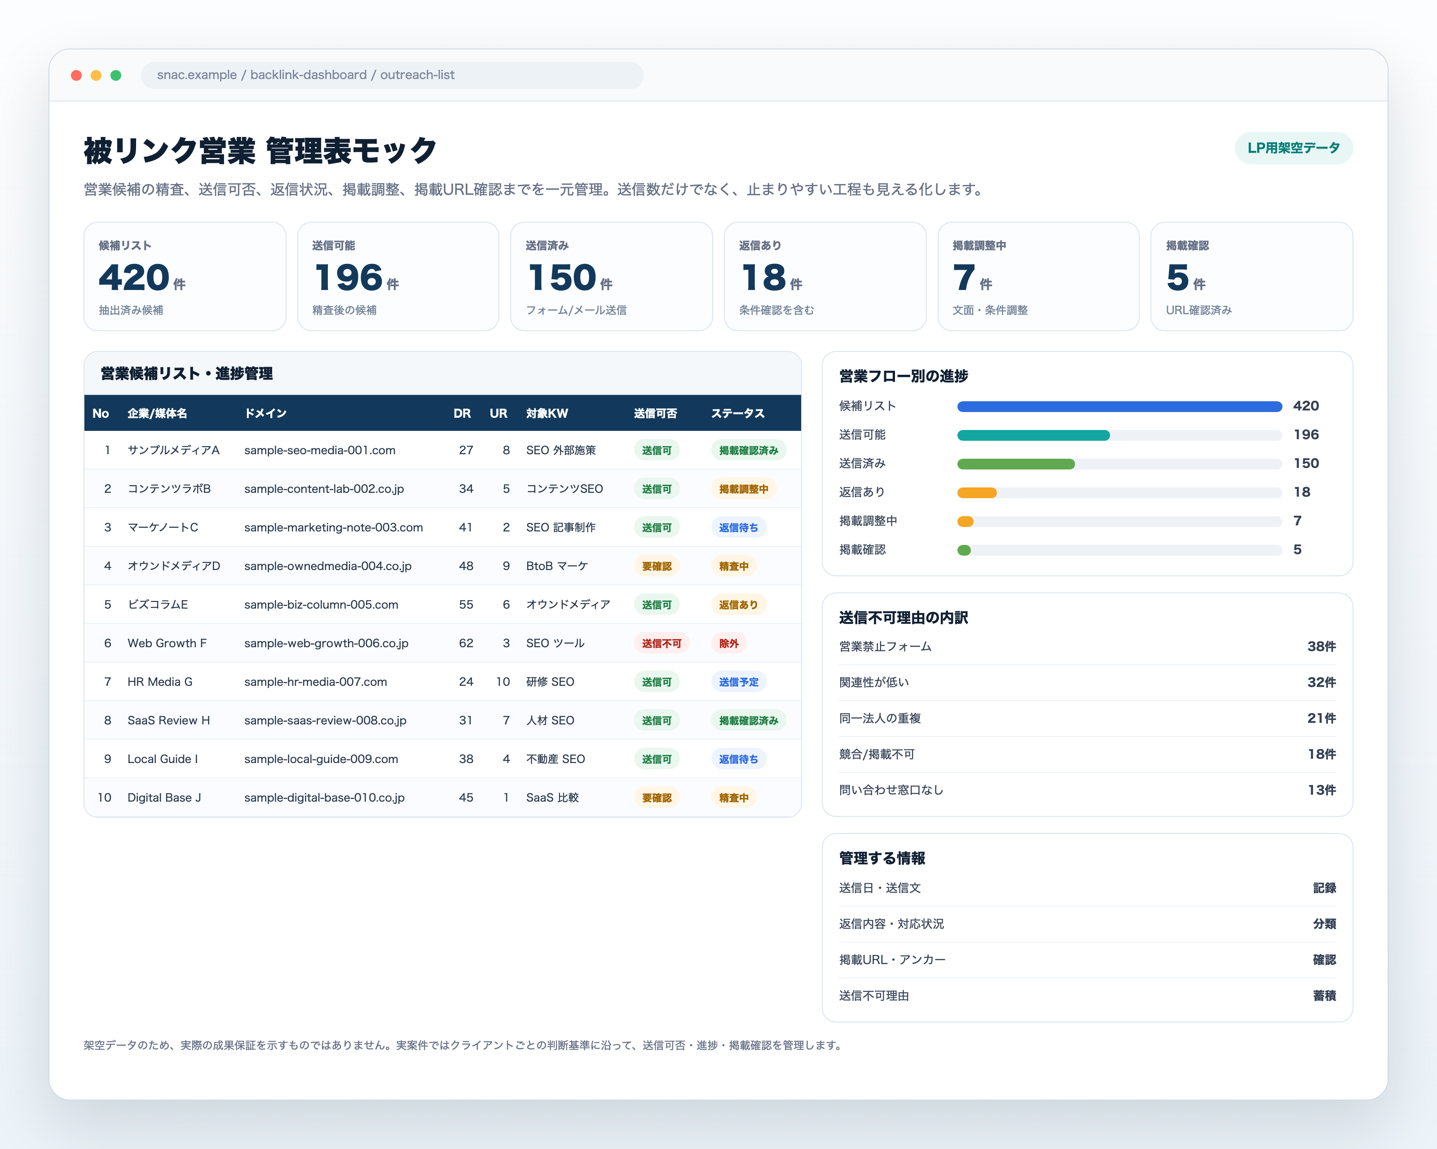
Task: Click the 掲載確認 progress bar (5)
Action: (x=1119, y=549)
